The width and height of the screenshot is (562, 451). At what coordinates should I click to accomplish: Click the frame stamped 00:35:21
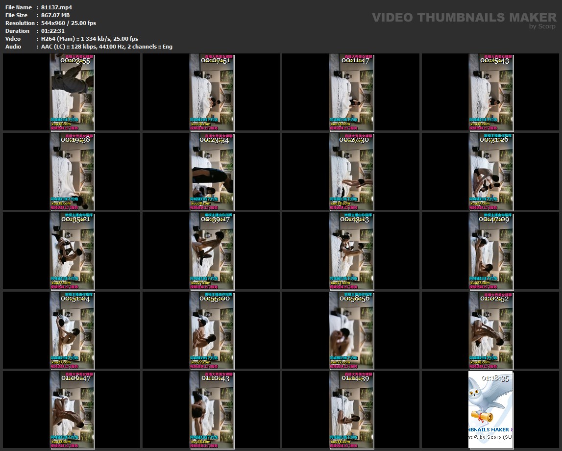click(x=72, y=251)
